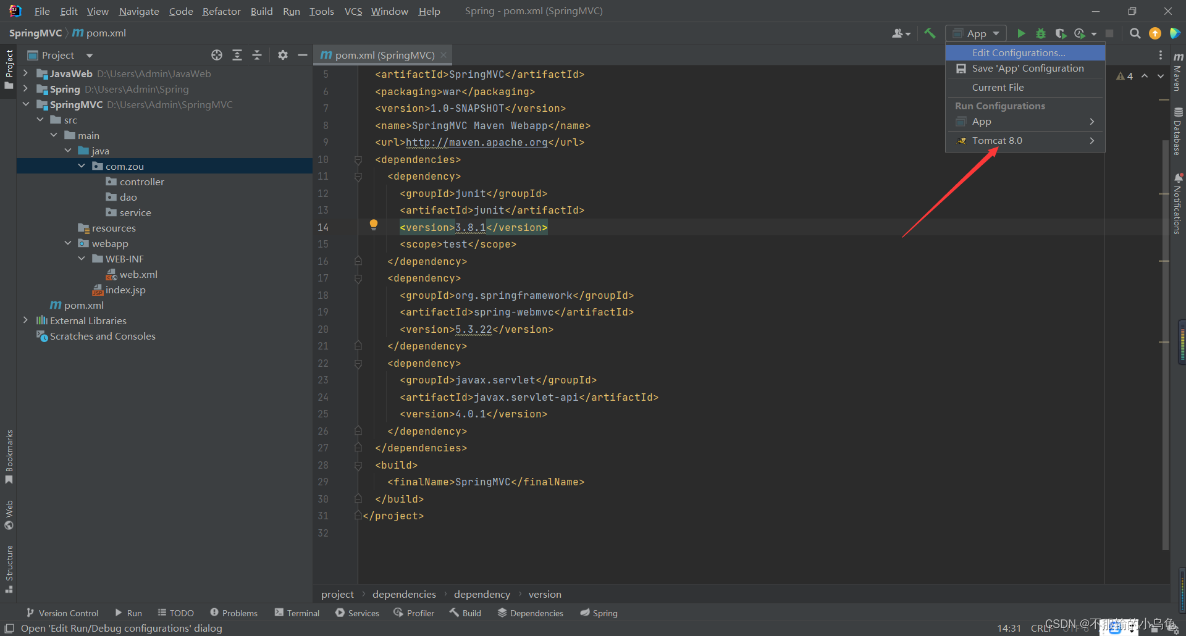This screenshot has height=636, width=1186.
Task: Open the Project panel settings gear
Action: (283, 55)
